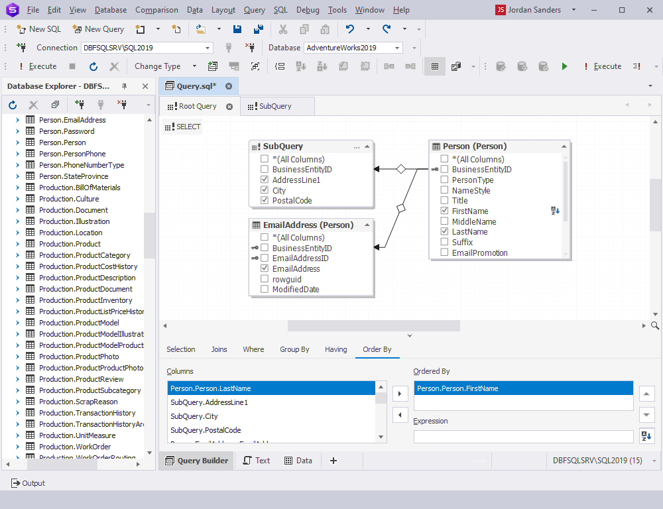Open the Connection dropdown list
This screenshot has width=663, height=509.
[x=208, y=48]
